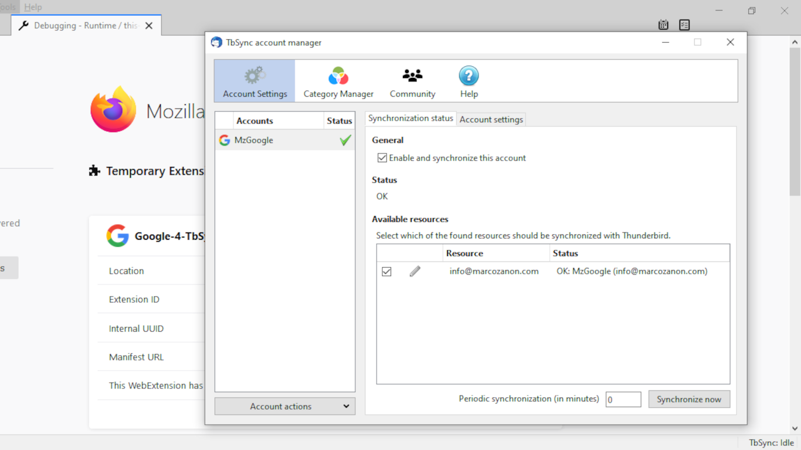Click the green checkmark status of MzGoogle
The height and width of the screenshot is (450, 801).
coord(345,140)
